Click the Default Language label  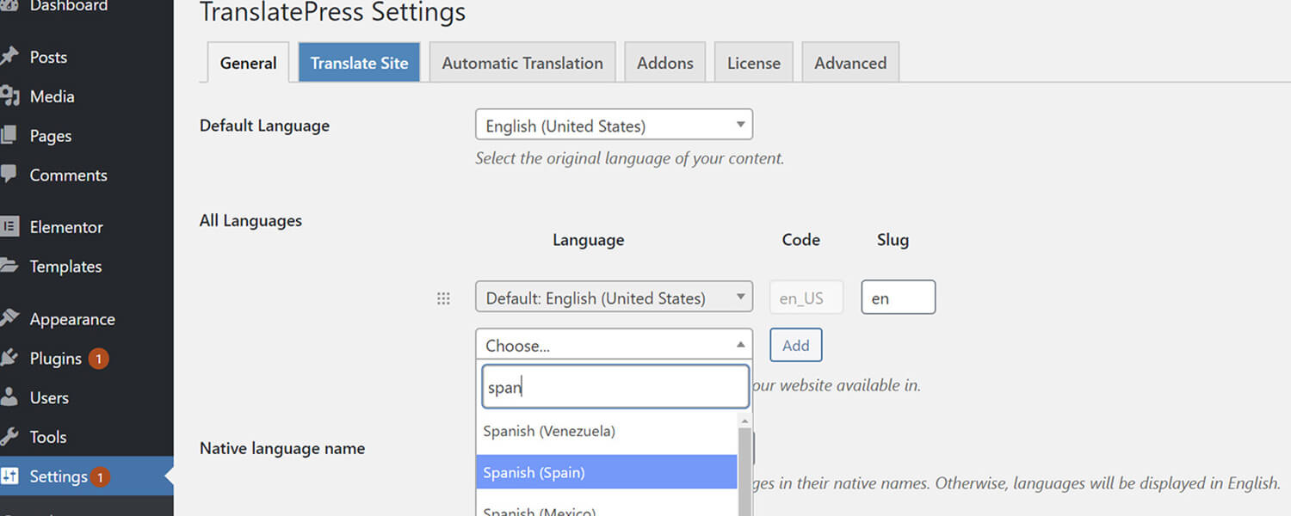pyautogui.click(x=264, y=126)
